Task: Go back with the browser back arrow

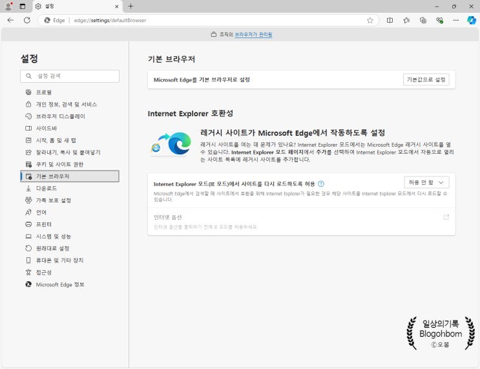Action: point(10,20)
